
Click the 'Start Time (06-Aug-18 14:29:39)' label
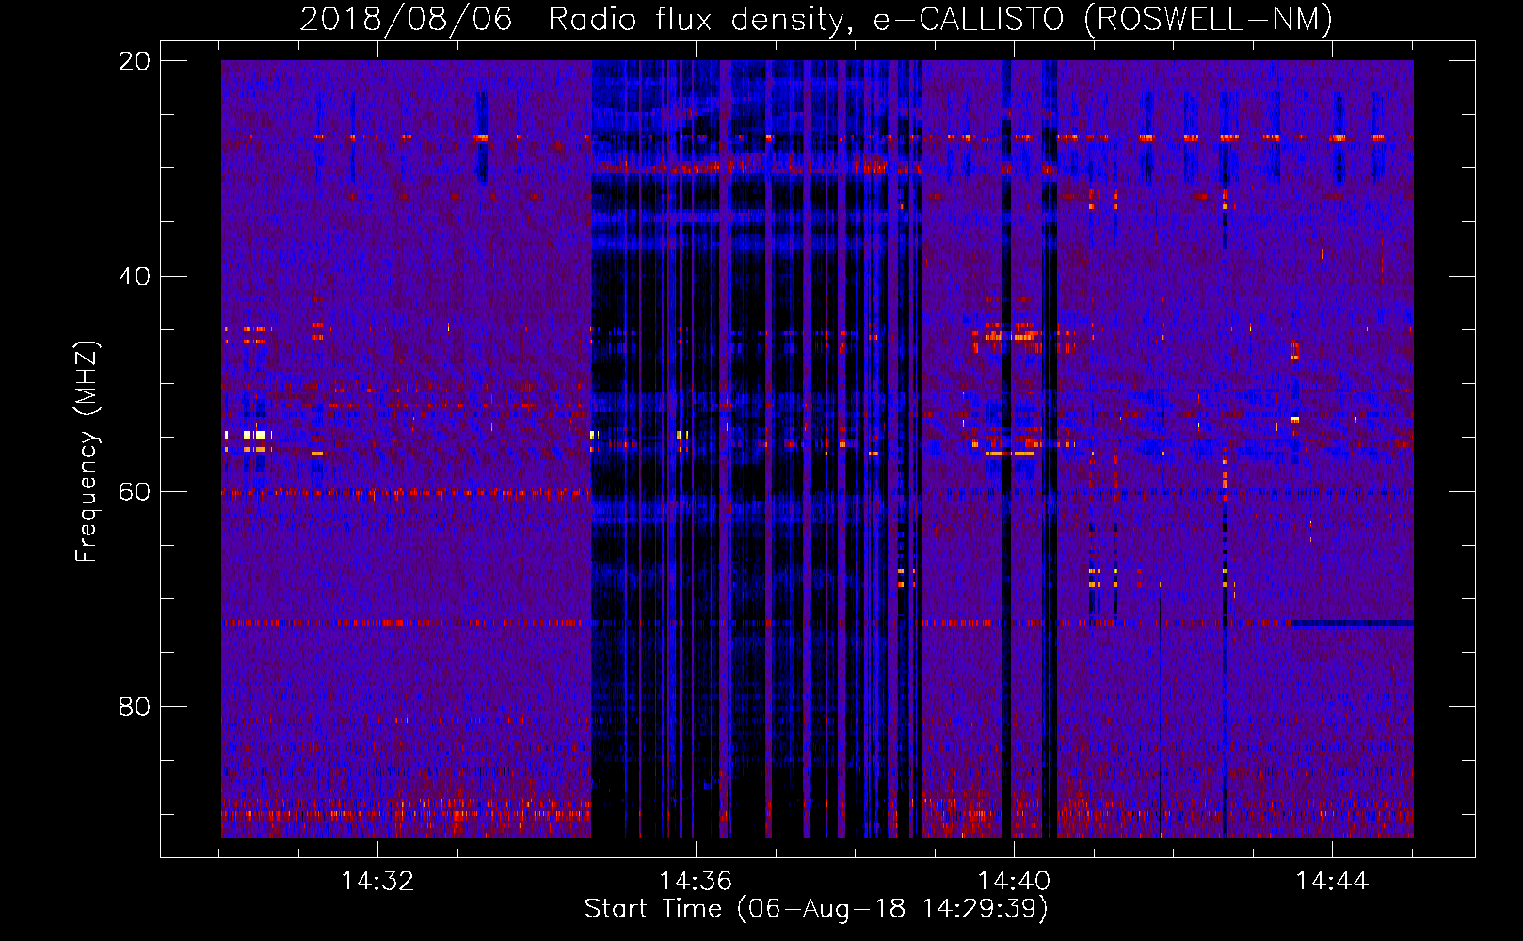(x=816, y=909)
